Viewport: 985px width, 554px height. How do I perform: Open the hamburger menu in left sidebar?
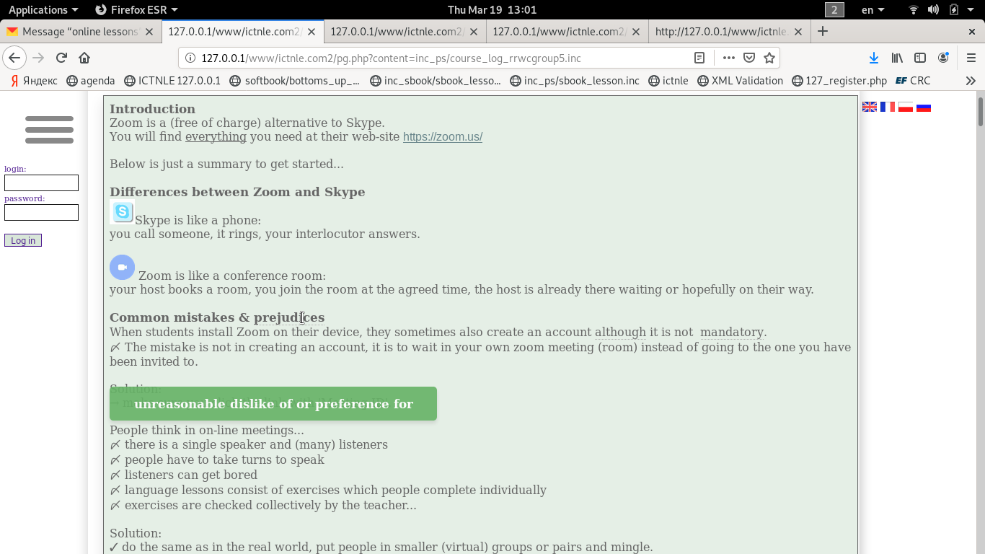coord(49,130)
